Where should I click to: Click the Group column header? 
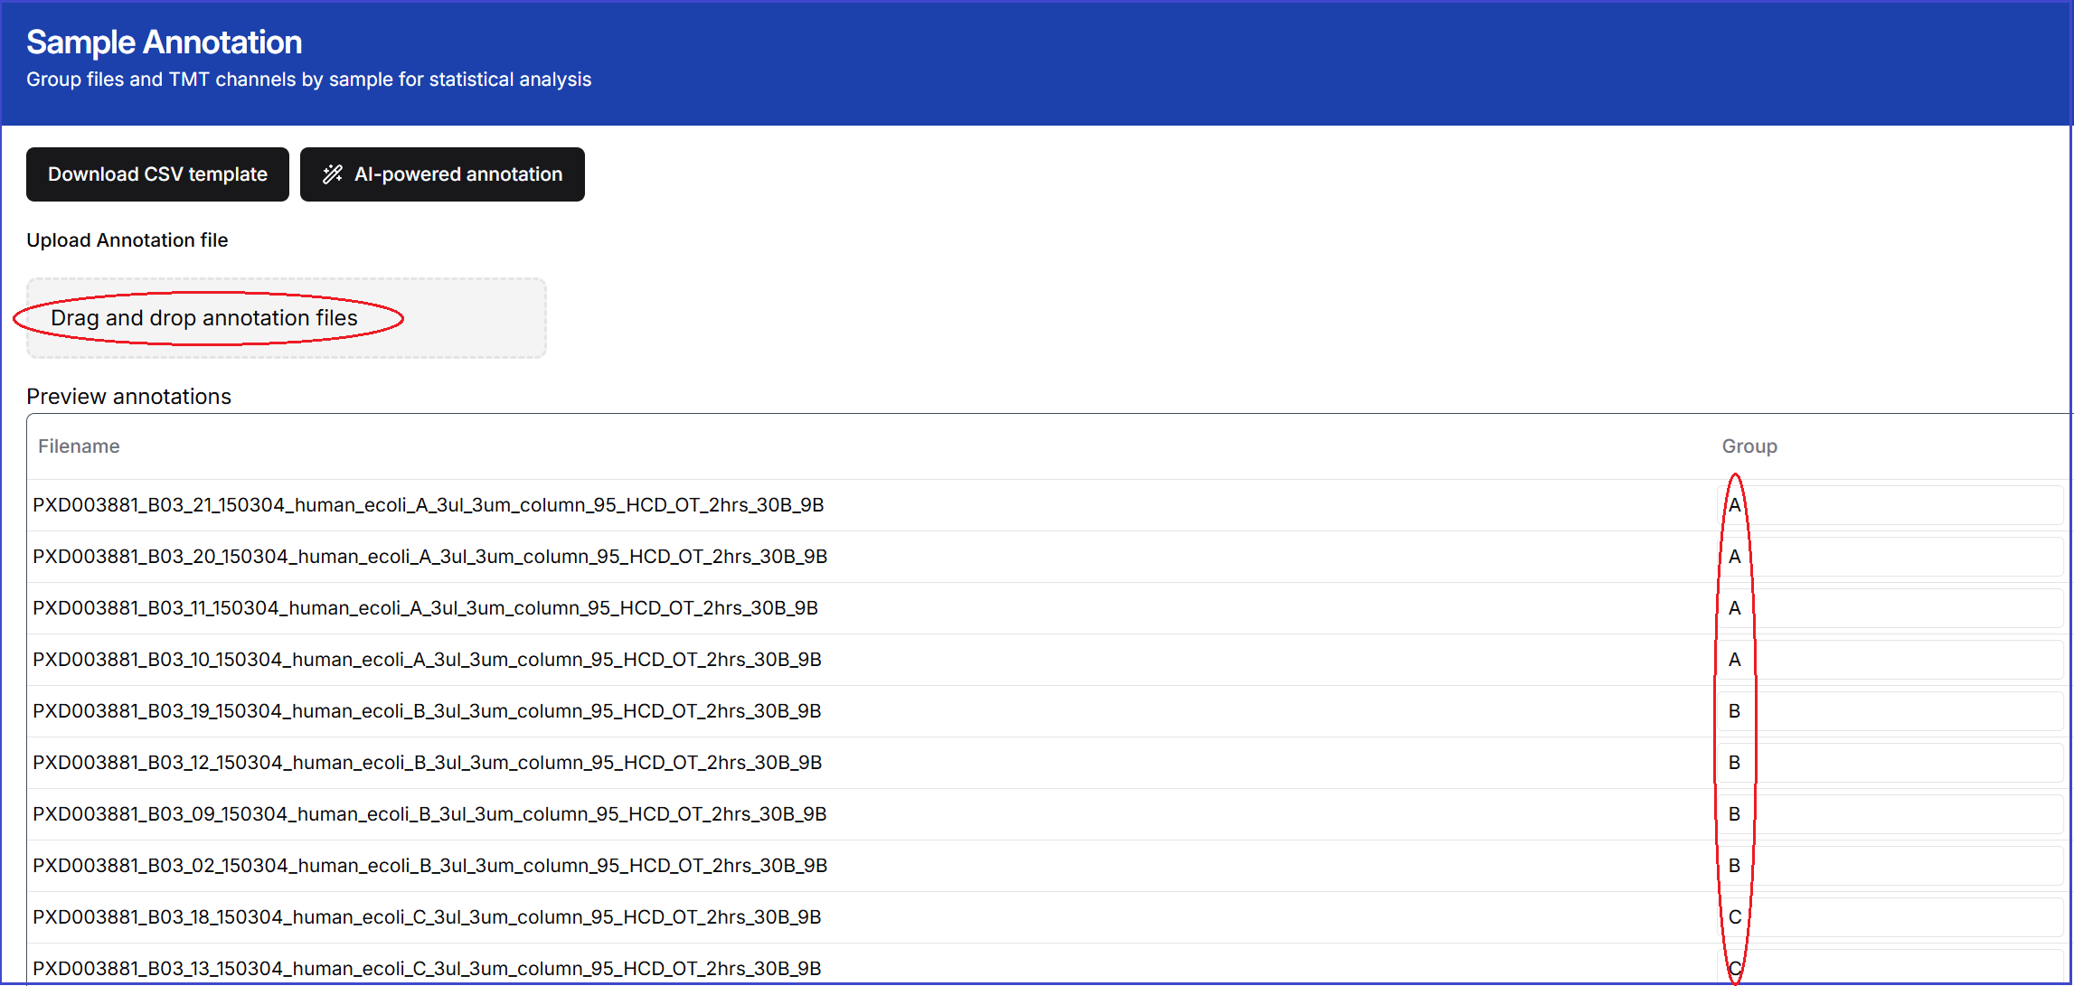tap(1749, 446)
